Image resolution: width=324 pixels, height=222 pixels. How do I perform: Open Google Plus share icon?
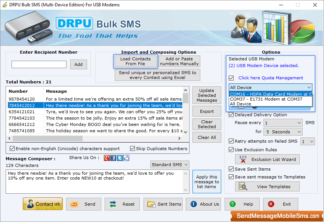coord(107,158)
